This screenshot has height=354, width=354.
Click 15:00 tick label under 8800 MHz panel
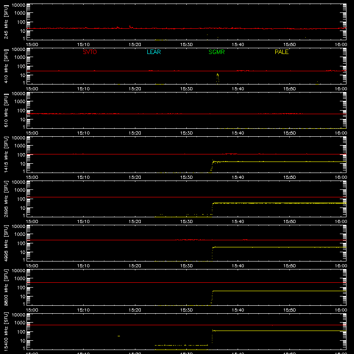[32, 310]
